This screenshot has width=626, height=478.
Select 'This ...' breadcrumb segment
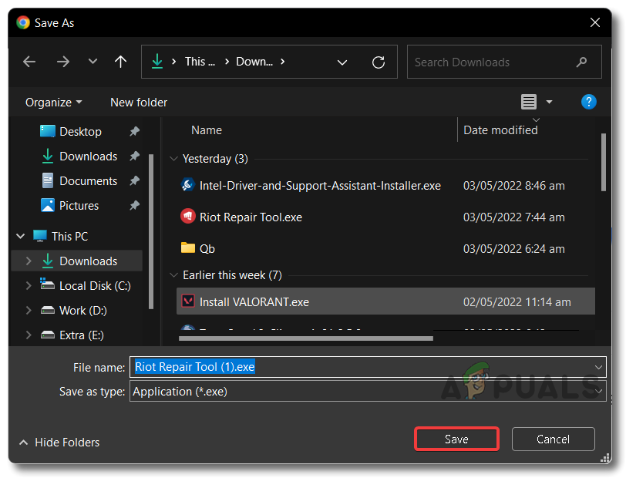point(200,62)
